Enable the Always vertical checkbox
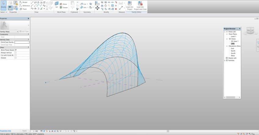 point(16,52)
